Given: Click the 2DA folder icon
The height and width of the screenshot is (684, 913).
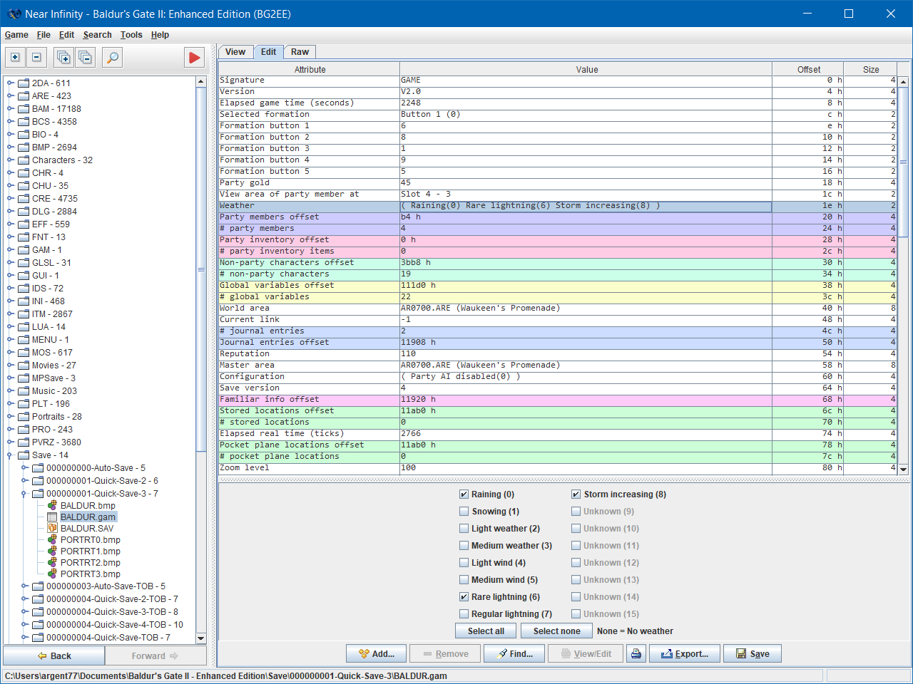Looking at the screenshot, I should point(24,83).
